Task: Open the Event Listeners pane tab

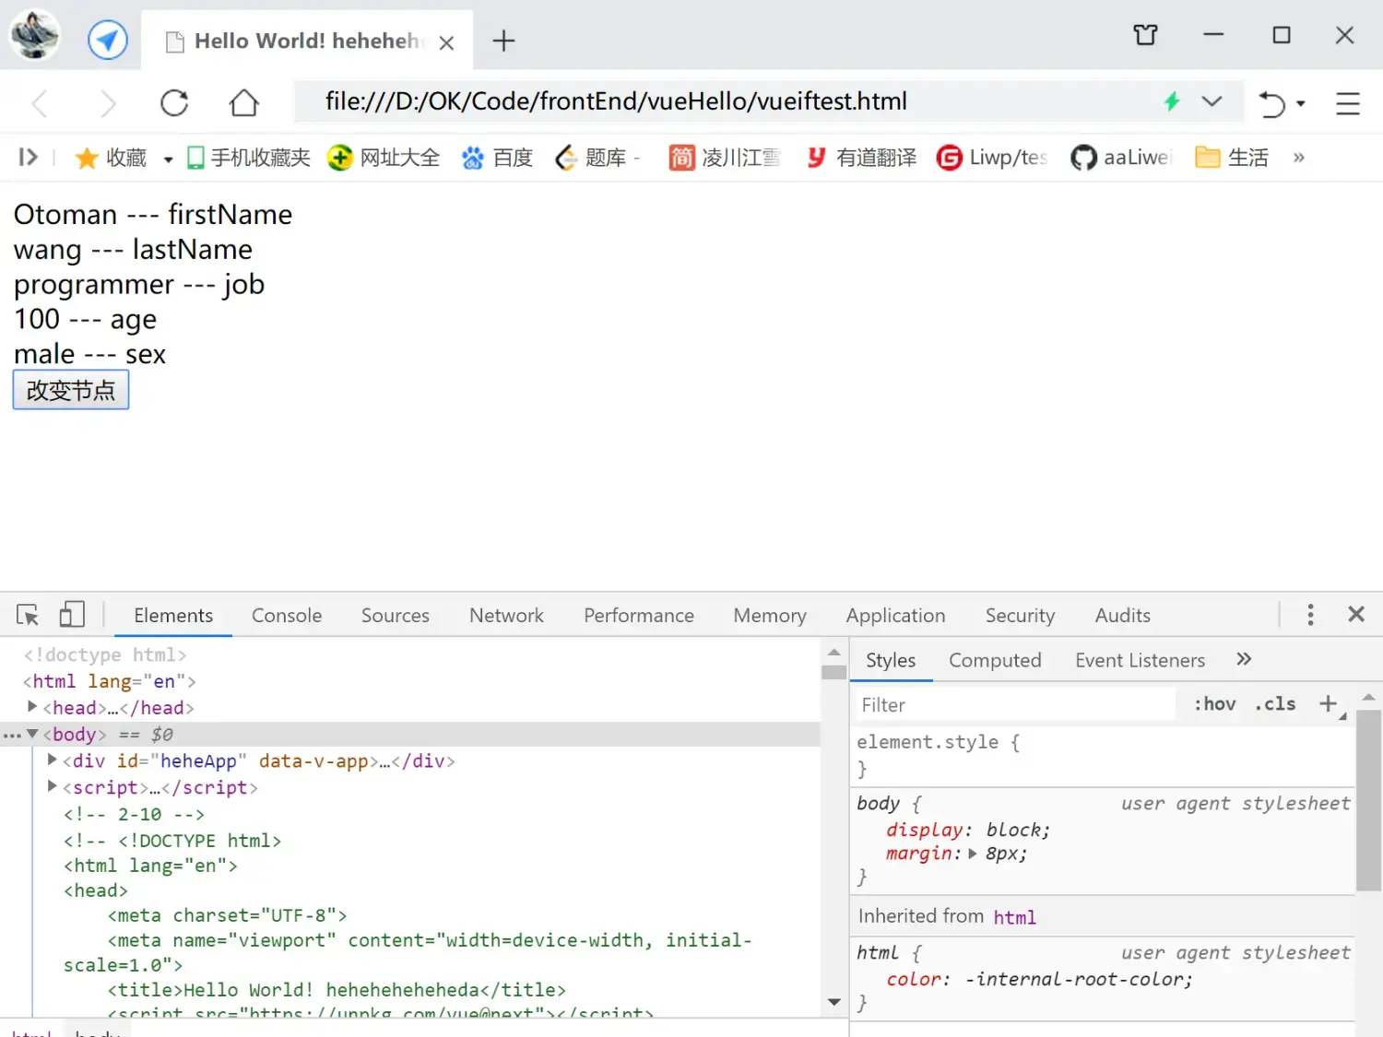Action: click(1140, 660)
